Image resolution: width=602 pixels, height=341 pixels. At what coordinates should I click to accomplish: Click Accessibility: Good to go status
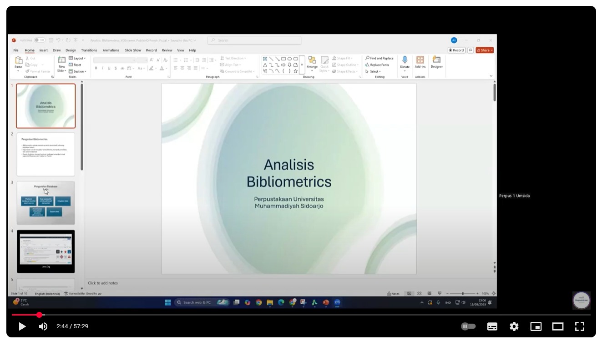click(x=83, y=294)
